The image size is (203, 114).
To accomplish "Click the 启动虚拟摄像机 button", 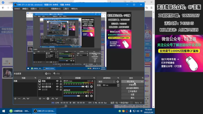I will pyautogui.click(x=132, y=88).
